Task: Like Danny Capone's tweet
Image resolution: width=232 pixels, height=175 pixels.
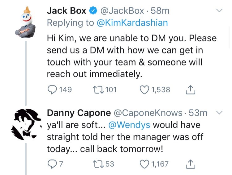Action: coord(144,164)
